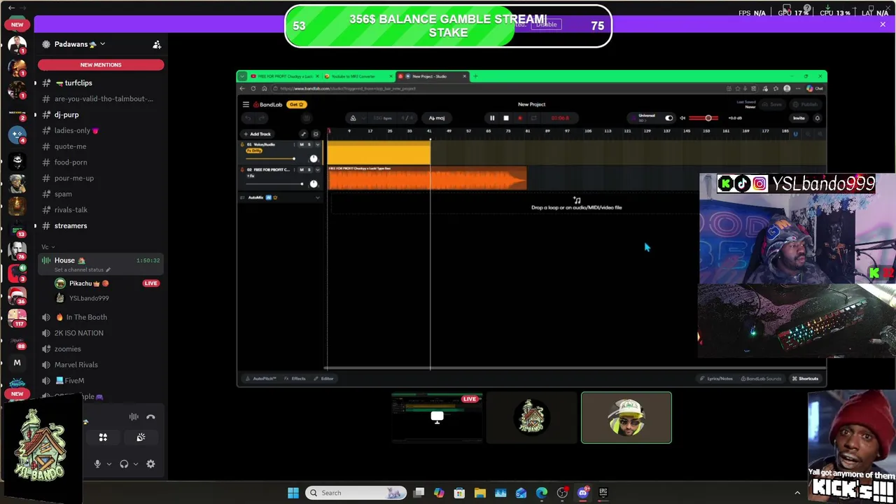Click Windows taskbar Search box
896x504 pixels.
coord(357,493)
